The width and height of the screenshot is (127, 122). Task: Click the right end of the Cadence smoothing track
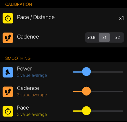tap(122, 91)
